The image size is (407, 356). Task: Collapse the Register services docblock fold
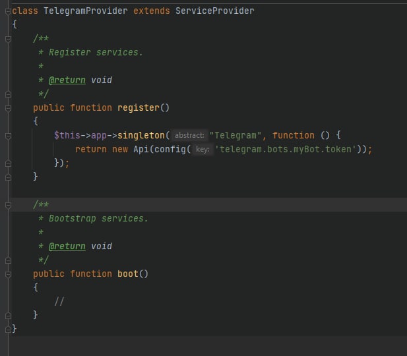click(8, 39)
